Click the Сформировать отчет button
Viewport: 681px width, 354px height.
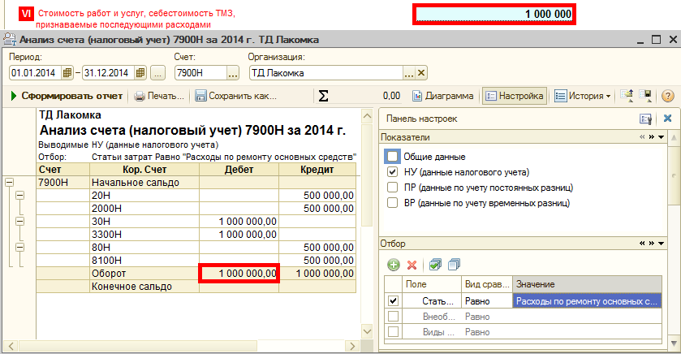[67, 96]
